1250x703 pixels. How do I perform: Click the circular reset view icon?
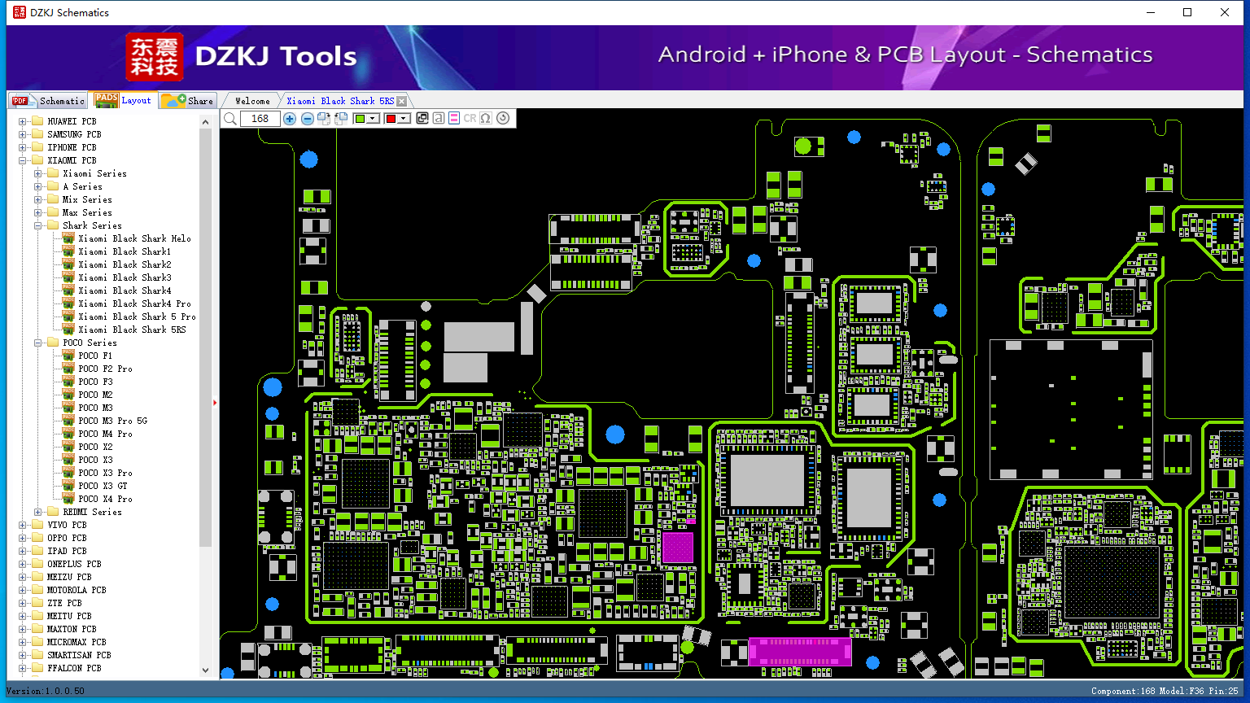[503, 119]
